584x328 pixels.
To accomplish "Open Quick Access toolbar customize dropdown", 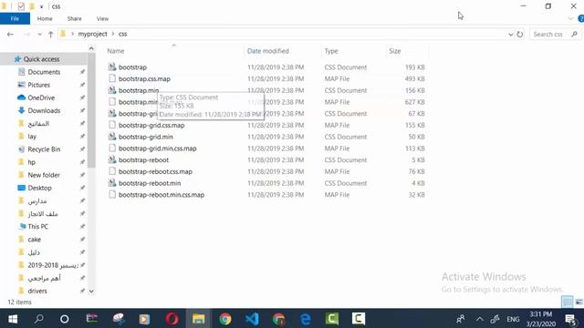I will (x=41, y=6).
